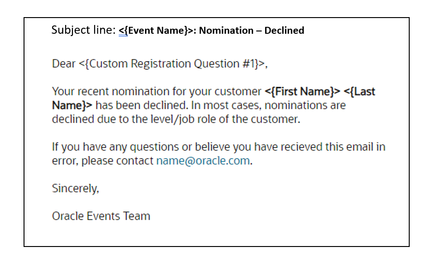Screen dimensions: 424x259
Task: Click the bold word "Declined" in subject
Action: click(284, 31)
